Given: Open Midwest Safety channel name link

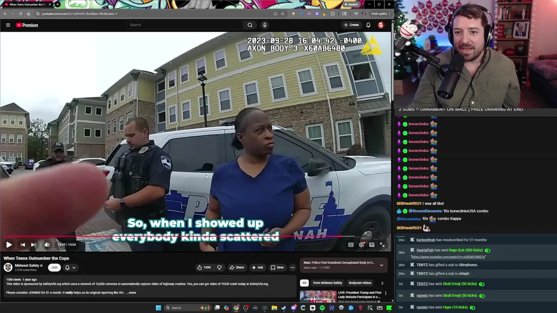Looking at the screenshot, I should pyautogui.click(x=27, y=266).
